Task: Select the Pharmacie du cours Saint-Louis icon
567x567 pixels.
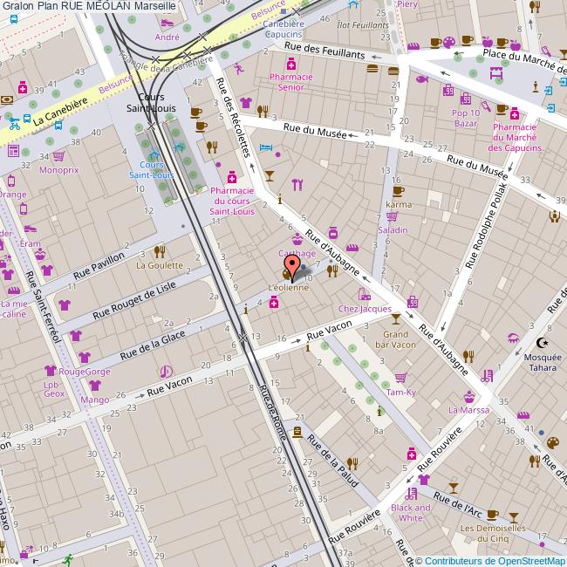Action: (x=231, y=175)
